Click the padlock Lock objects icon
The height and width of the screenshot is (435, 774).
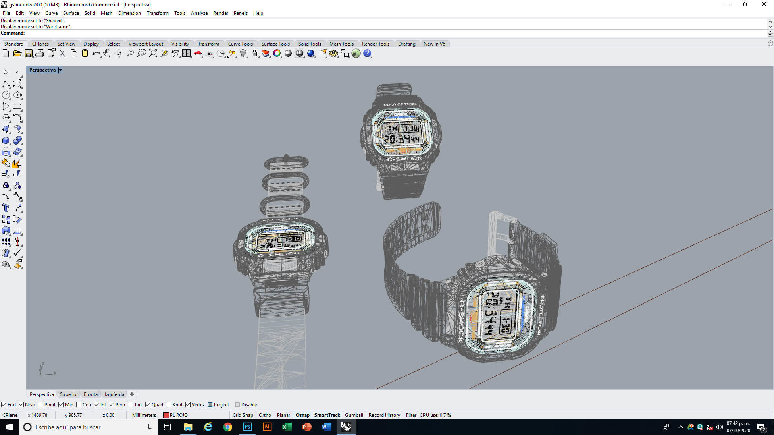pyautogui.click(x=254, y=53)
